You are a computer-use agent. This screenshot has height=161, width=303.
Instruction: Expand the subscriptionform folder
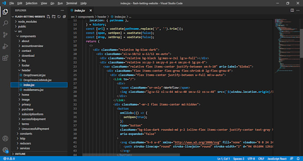tap(32, 114)
